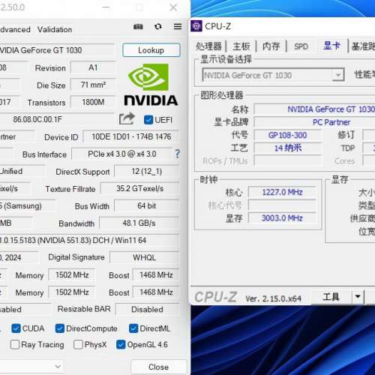Click the DirectX Support value 12 (12_1)

click(x=147, y=172)
